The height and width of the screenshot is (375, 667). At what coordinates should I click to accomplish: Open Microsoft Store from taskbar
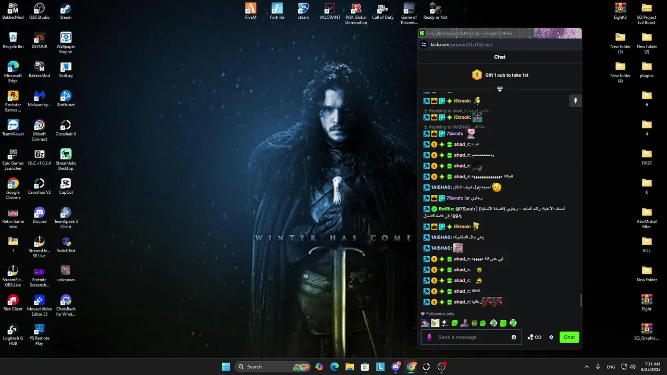365,367
